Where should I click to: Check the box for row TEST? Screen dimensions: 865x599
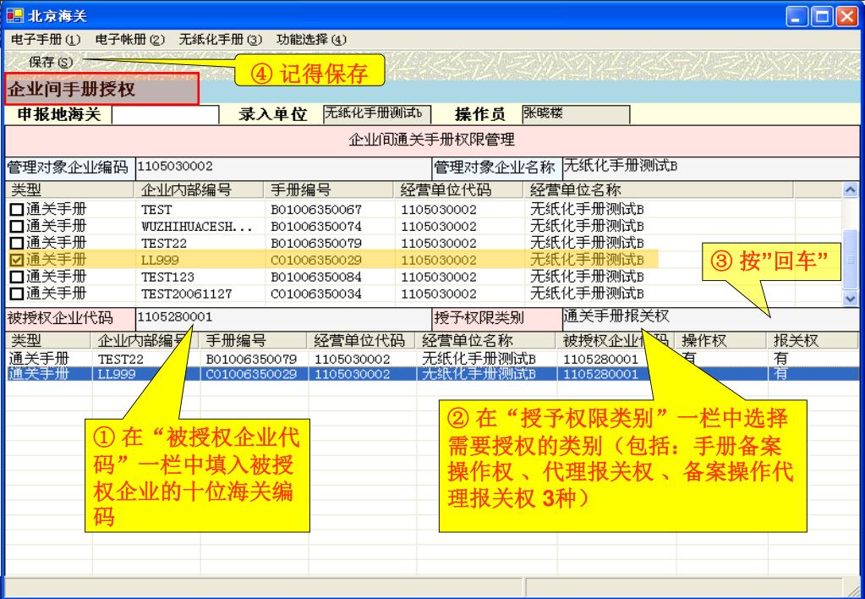(17, 210)
